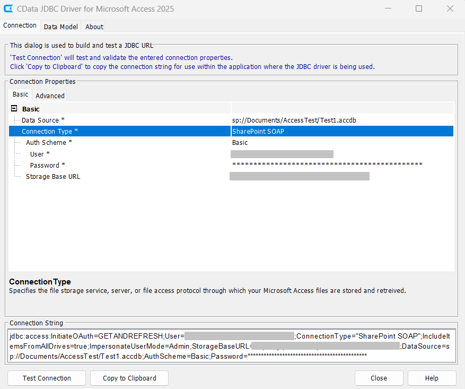The height and width of the screenshot is (389, 465).
Task: Click the Close button at bottom
Action: click(379, 378)
